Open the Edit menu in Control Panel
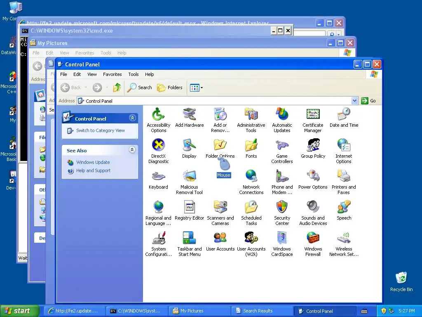The image size is (422, 317). pos(77,74)
